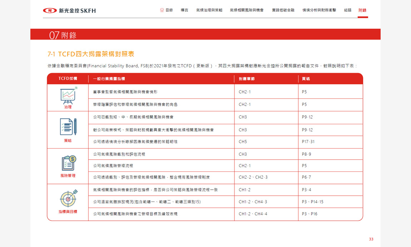
Task: Click the 頁碼 column header
Action: coord(306,79)
